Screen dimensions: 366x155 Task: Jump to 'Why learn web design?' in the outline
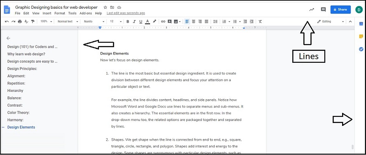pos(26,54)
